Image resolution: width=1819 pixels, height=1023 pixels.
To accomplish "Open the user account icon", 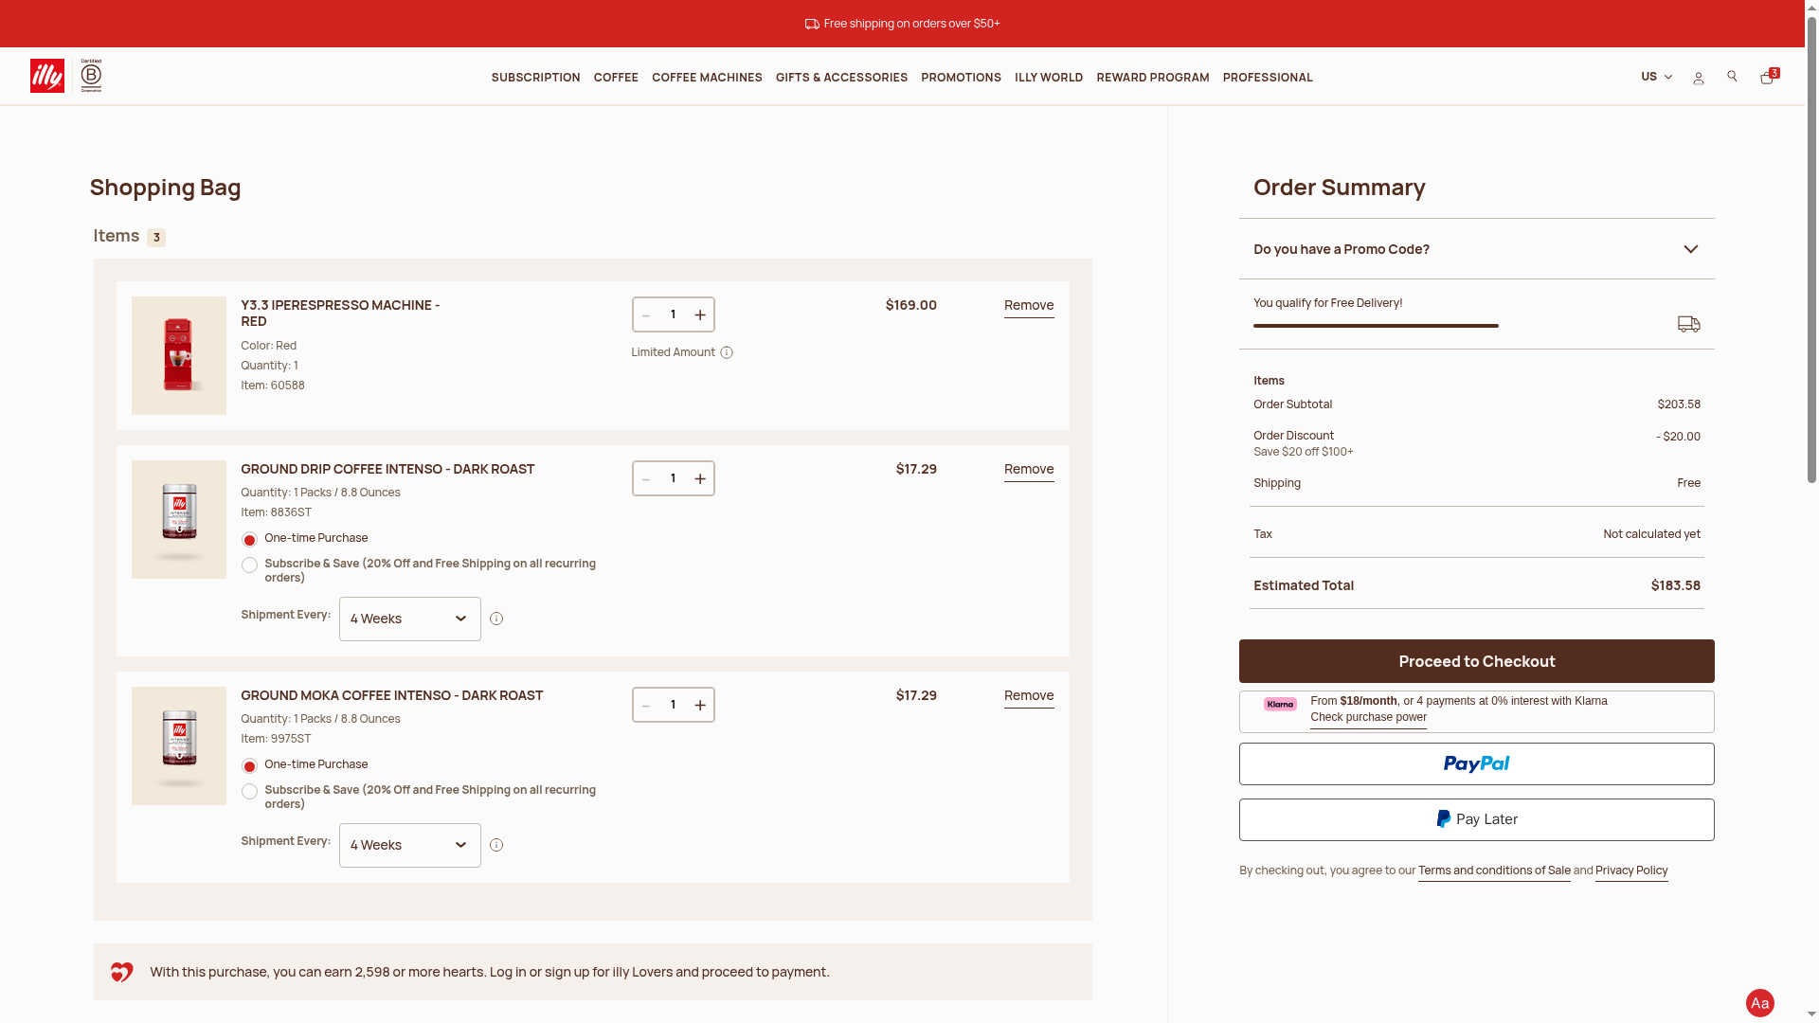I will pyautogui.click(x=1698, y=78).
